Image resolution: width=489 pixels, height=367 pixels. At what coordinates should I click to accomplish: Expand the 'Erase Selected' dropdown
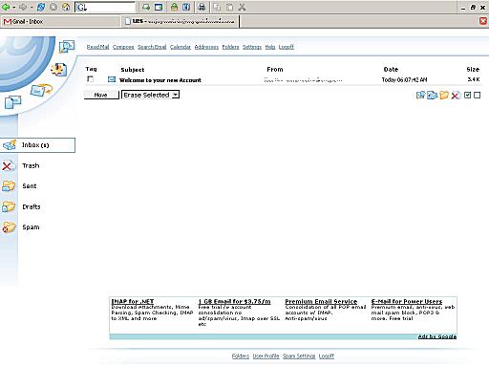pos(176,95)
